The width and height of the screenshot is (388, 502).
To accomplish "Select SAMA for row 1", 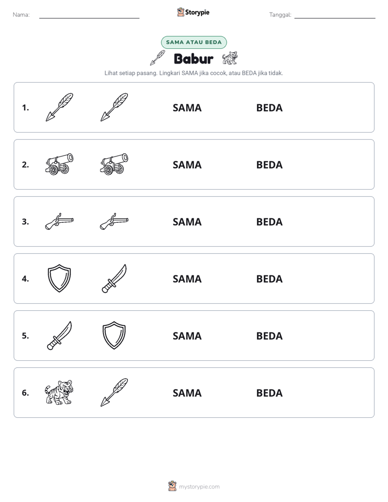I will pos(187,108).
